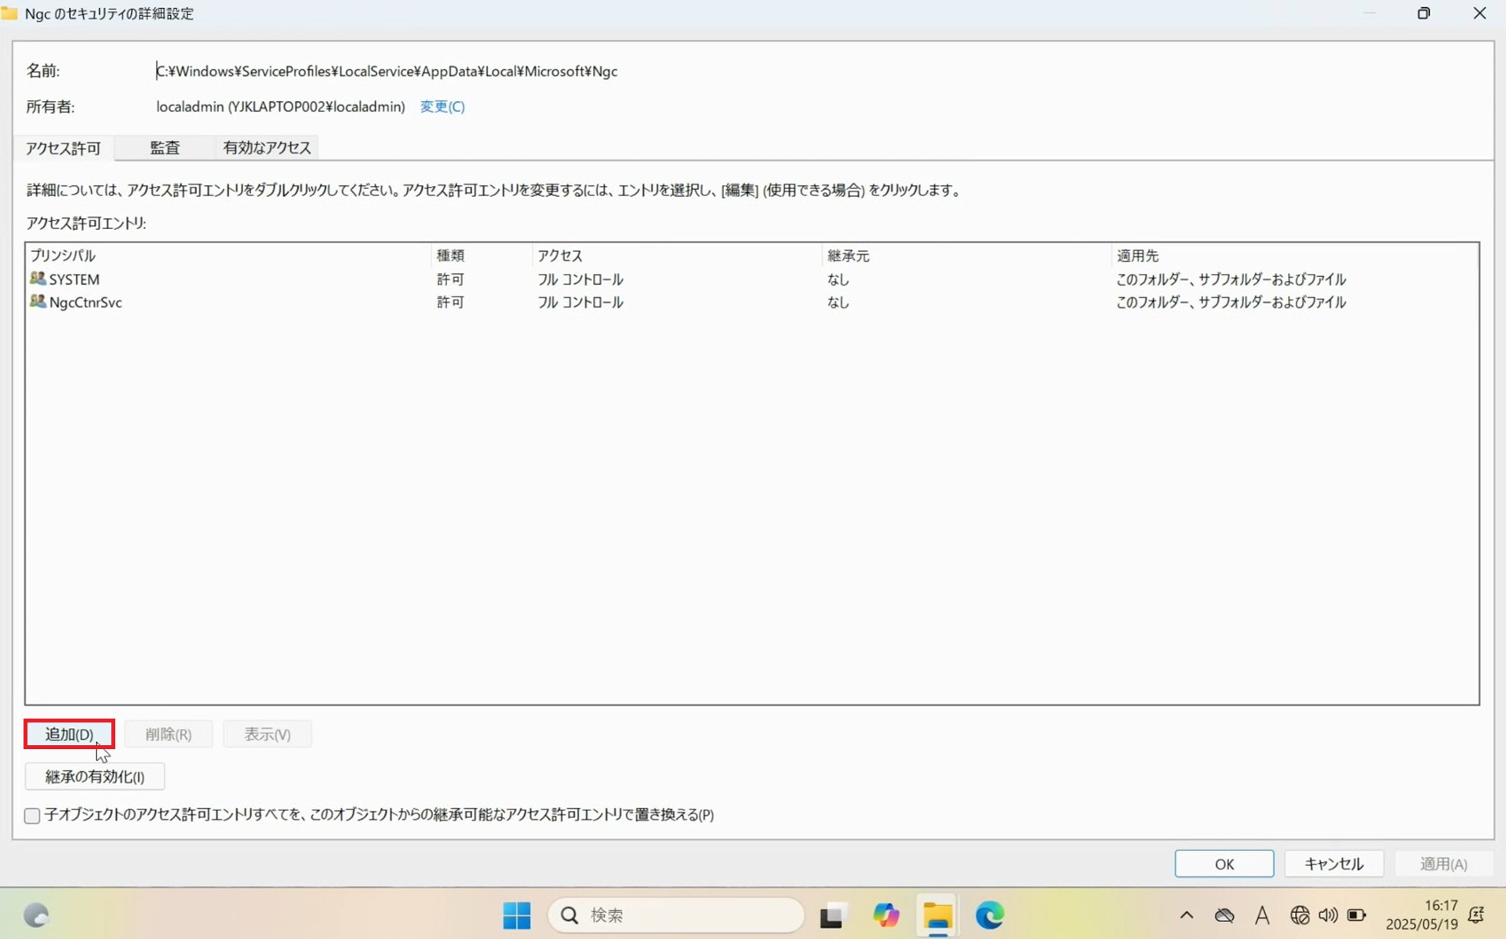Click the taskbar 検索 search box
Screen dimensions: 1506x939
point(676,915)
